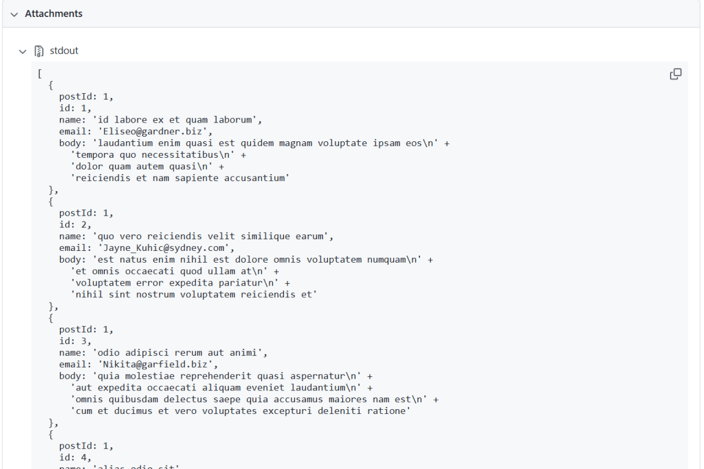
Task: Click 'cum et ducimus et vero voluptates' line
Action: (240, 411)
